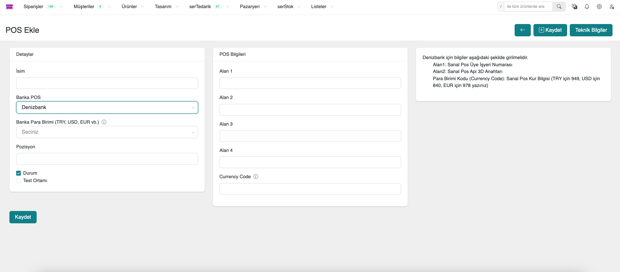Image resolution: width=620 pixels, height=272 pixels.
Task: Click the bottom Kaydet button
Action: pos(23,217)
